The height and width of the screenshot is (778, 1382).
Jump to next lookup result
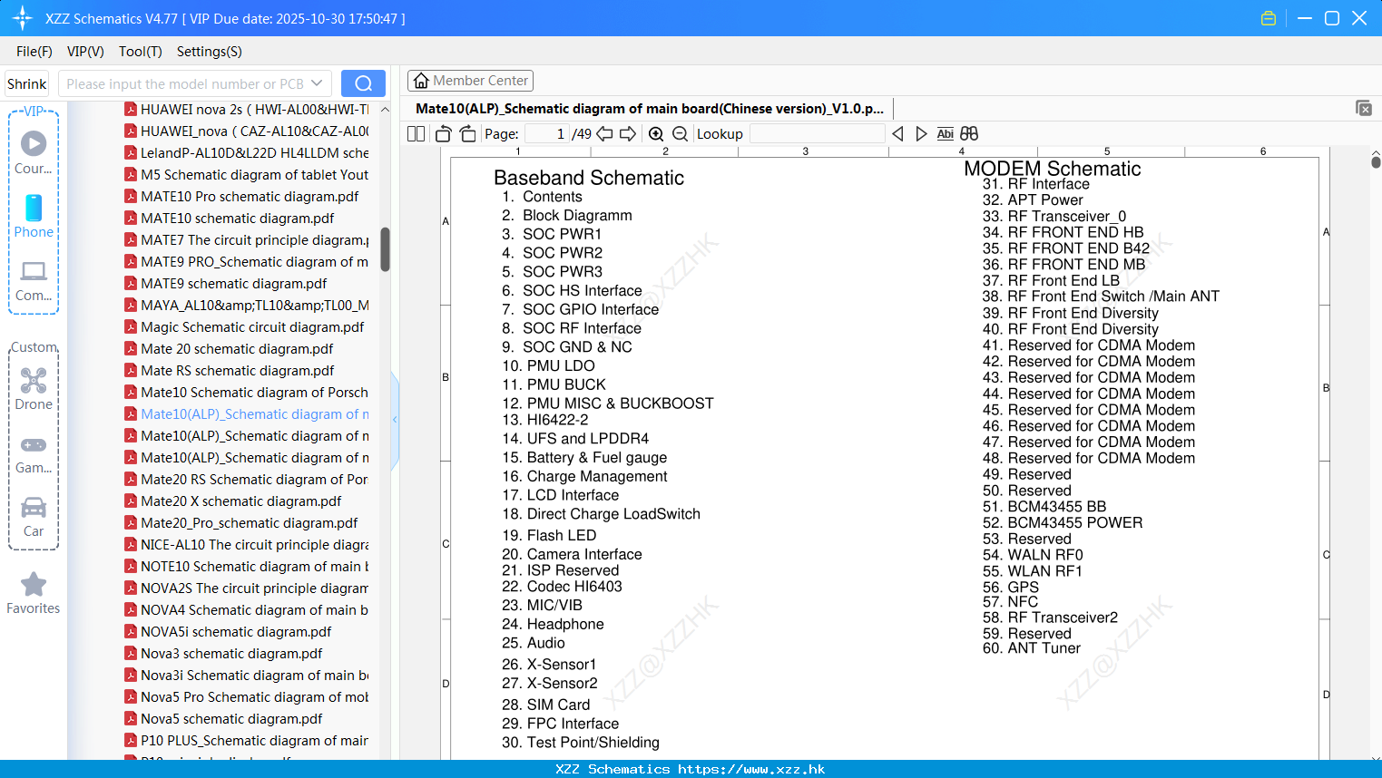[x=921, y=133]
